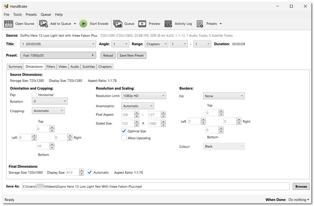This screenshot has height=206, width=314.
Task: Expand the Add to Queue dropdown arrow
Action: click(75, 24)
